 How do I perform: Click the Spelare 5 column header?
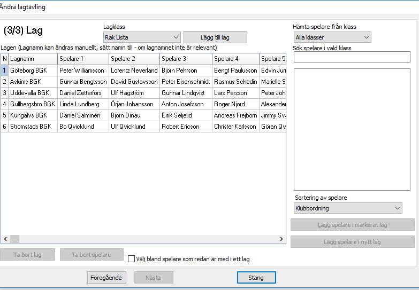click(272, 59)
